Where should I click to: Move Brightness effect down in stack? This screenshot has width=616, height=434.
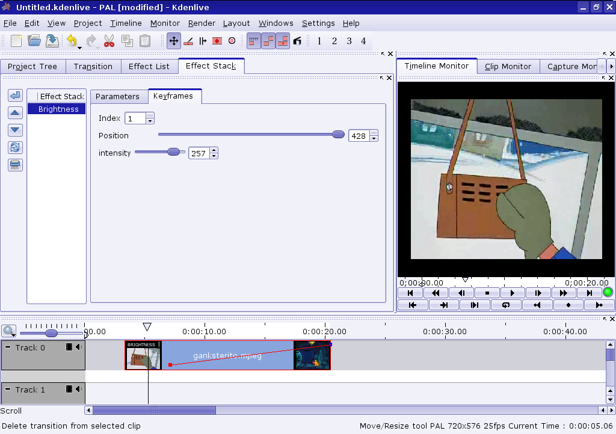[16, 130]
